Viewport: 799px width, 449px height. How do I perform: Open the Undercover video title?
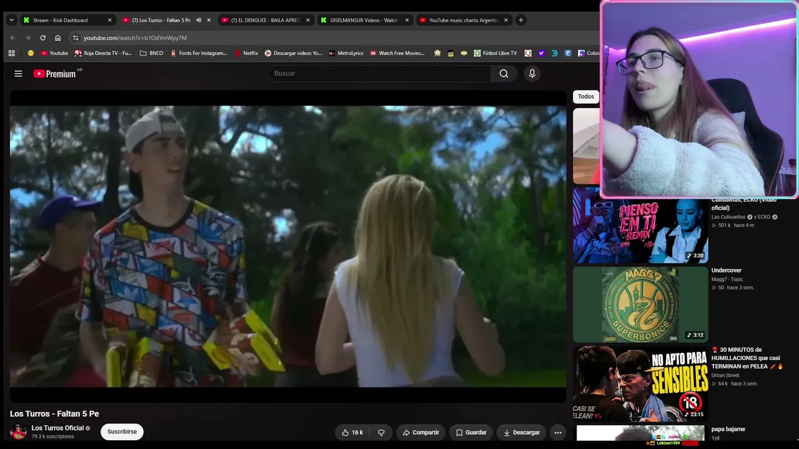click(727, 271)
